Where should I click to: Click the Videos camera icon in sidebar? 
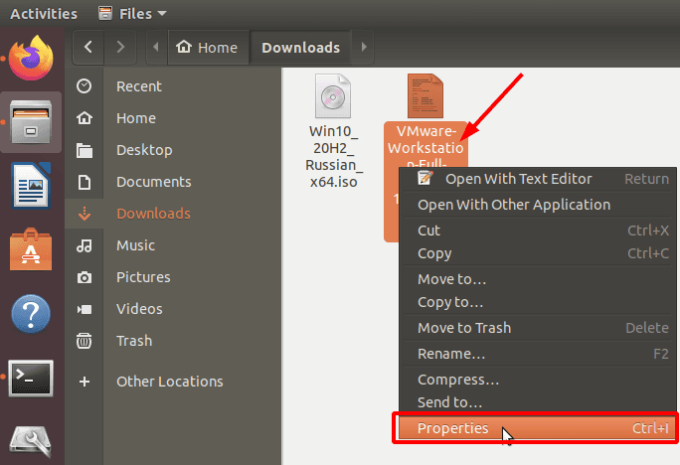coord(85,309)
